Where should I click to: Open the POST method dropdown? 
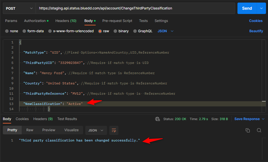(x=19, y=9)
